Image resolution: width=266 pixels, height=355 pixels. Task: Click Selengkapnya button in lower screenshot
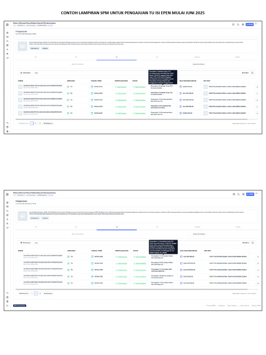(x=35, y=218)
